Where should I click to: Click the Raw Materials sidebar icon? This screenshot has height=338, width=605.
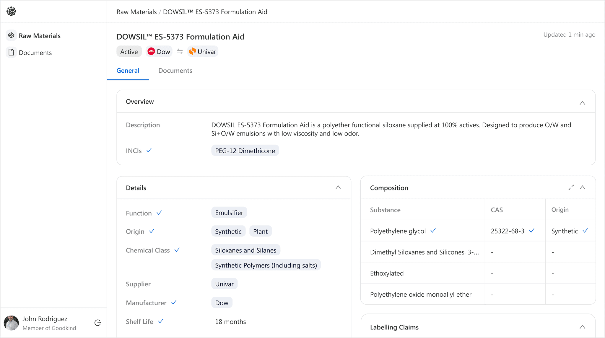point(11,35)
